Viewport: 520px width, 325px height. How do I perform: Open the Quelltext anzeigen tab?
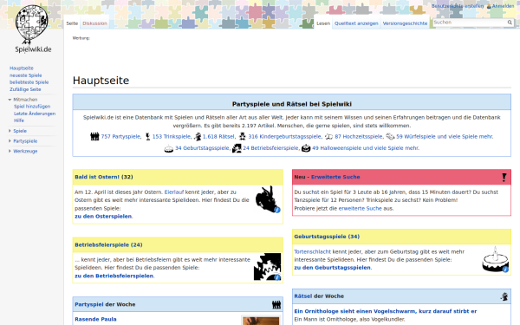click(x=356, y=23)
